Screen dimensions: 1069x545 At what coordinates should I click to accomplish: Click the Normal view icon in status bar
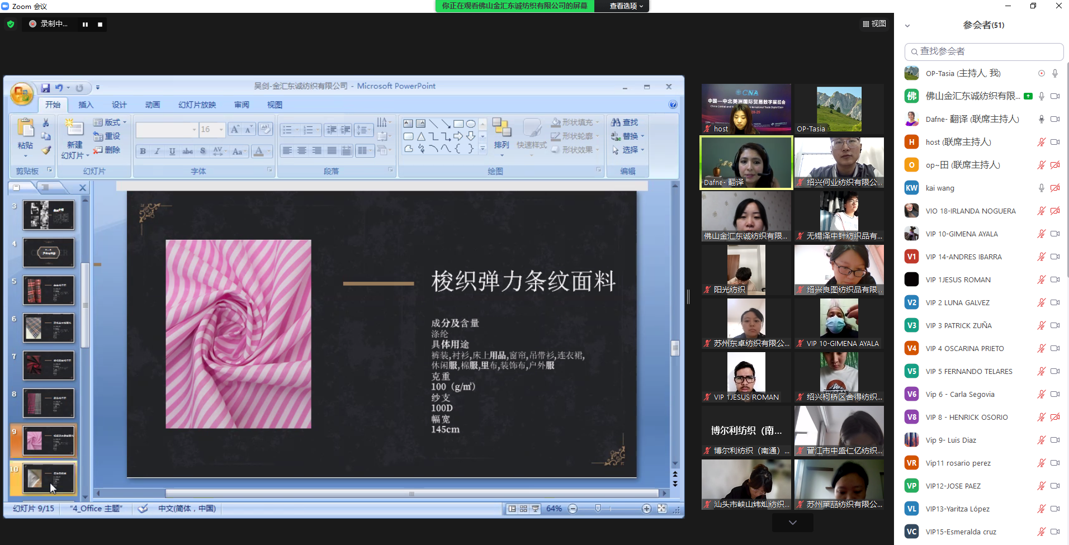tap(512, 509)
